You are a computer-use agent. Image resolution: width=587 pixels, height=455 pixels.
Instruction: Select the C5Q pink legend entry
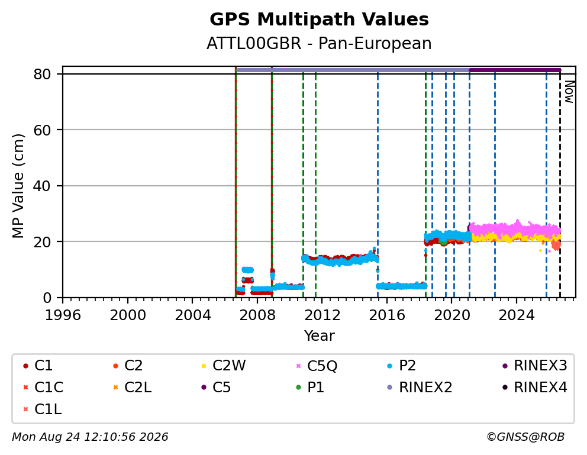click(317, 366)
